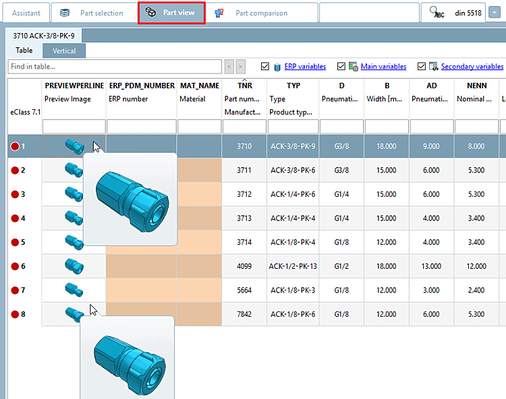Focus the Find in table search field
The height and width of the screenshot is (399, 506).
[x=115, y=67]
